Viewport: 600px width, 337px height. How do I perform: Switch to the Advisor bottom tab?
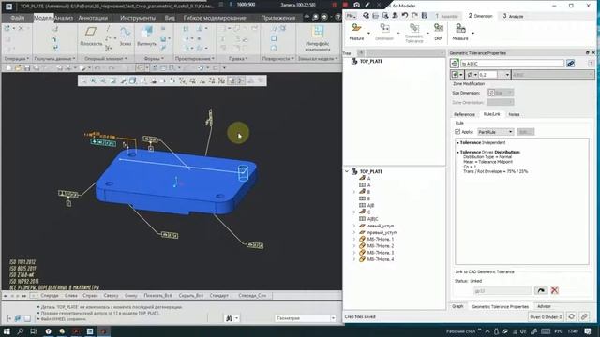(x=544, y=306)
